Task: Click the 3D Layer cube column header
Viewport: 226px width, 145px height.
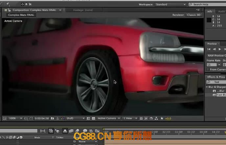Action: point(21,137)
